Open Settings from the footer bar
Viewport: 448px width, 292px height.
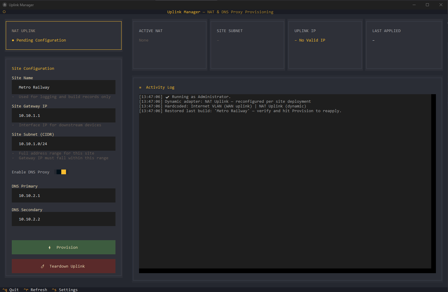(x=65, y=290)
